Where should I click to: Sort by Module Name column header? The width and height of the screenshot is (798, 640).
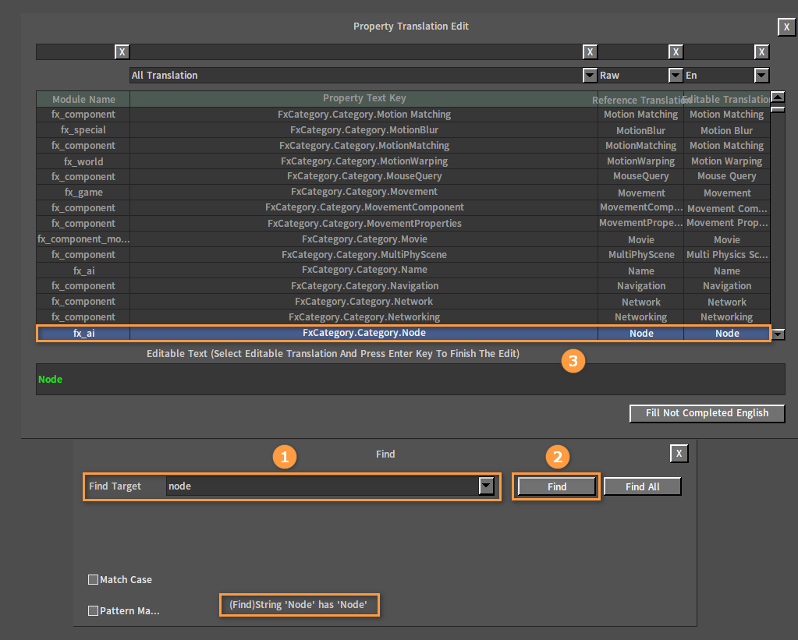(x=83, y=99)
